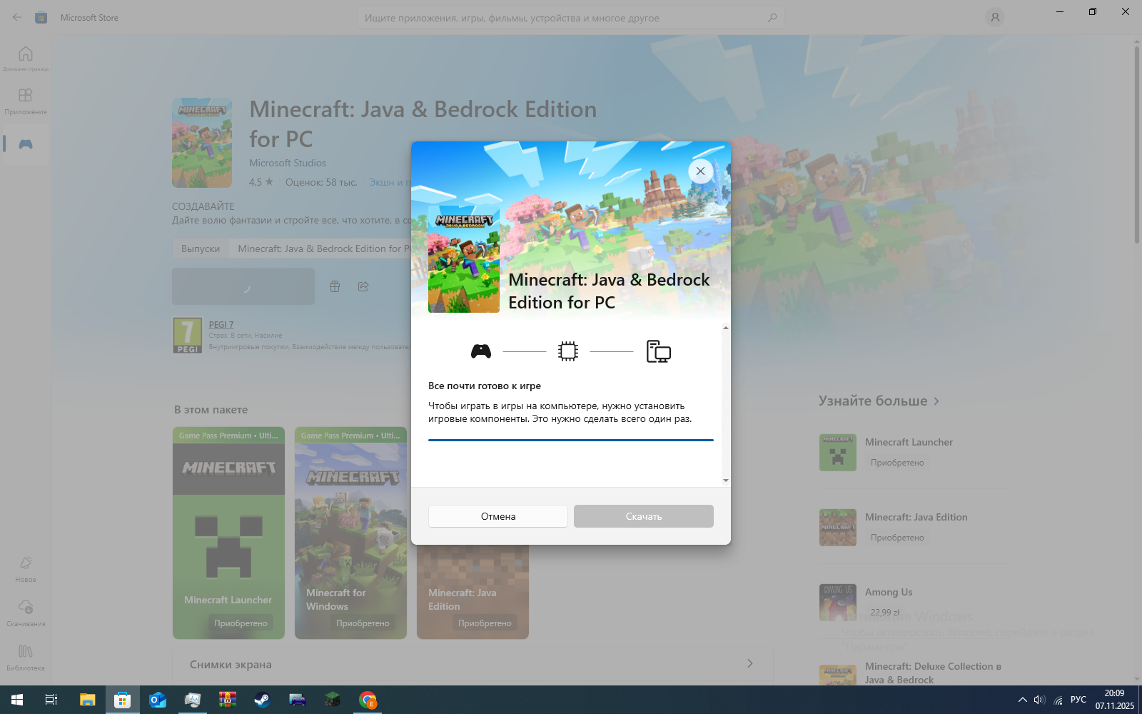Open Steam from the taskbar

pos(262,700)
